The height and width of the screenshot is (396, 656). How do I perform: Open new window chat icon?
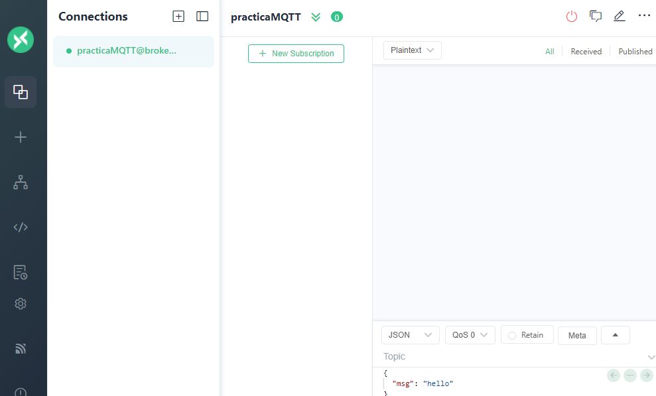coord(596,17)
